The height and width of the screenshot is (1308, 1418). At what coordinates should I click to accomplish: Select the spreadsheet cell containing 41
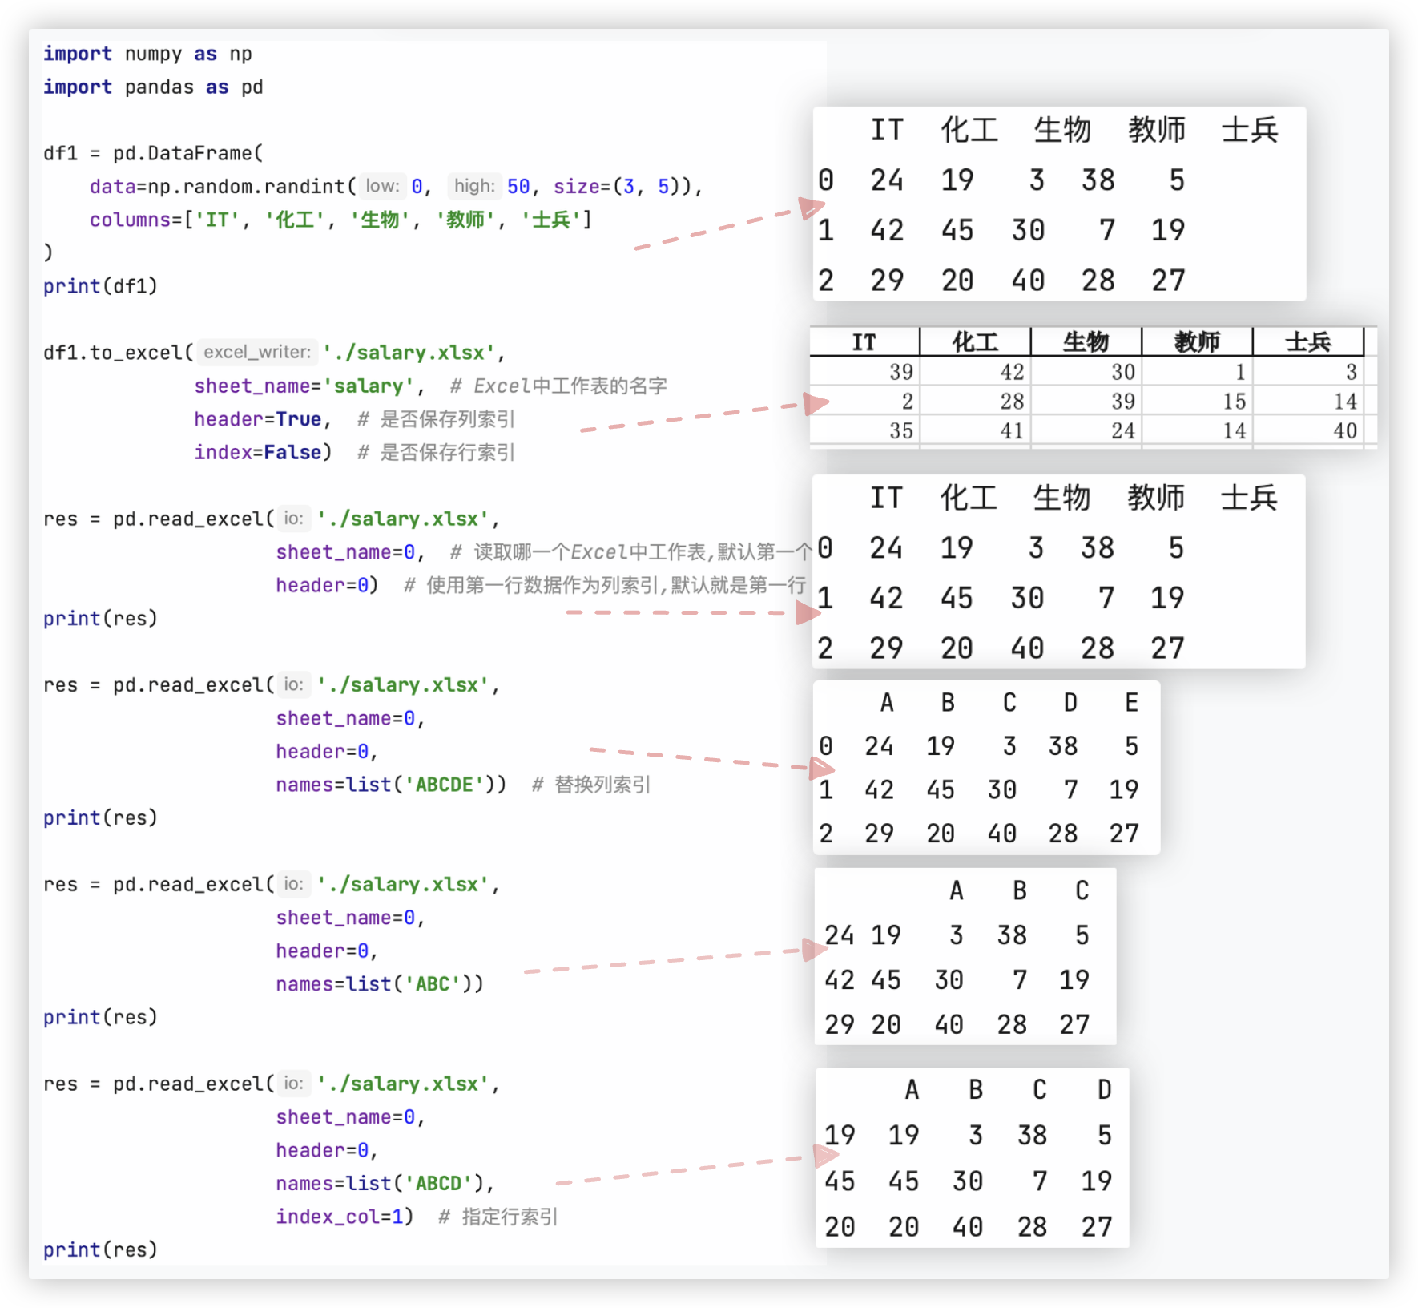(x=976, y=431)
